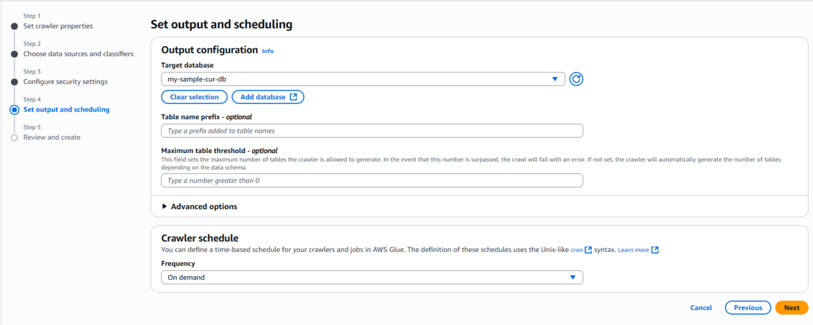Click the external link icon beside cron
813x325 pixels.
tap(588, 250)
